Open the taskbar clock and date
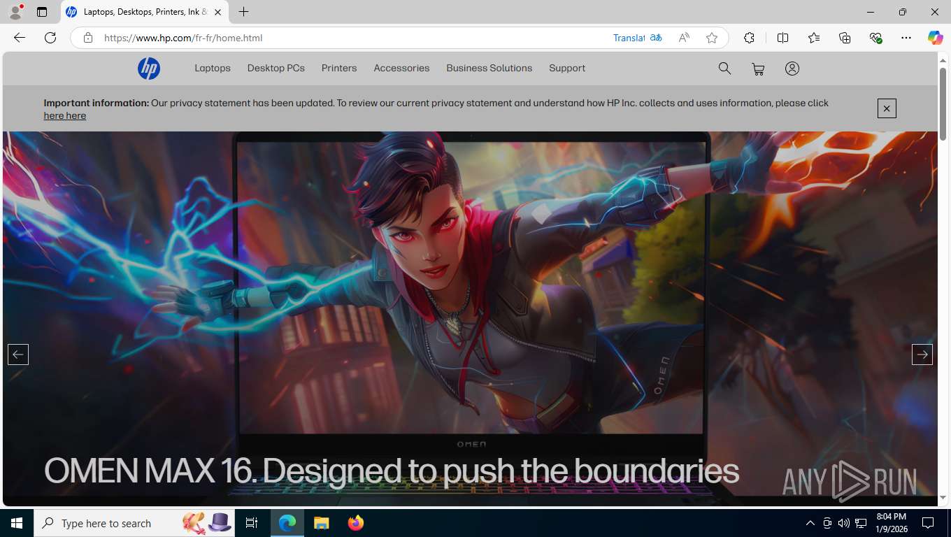 coord(890,523)
